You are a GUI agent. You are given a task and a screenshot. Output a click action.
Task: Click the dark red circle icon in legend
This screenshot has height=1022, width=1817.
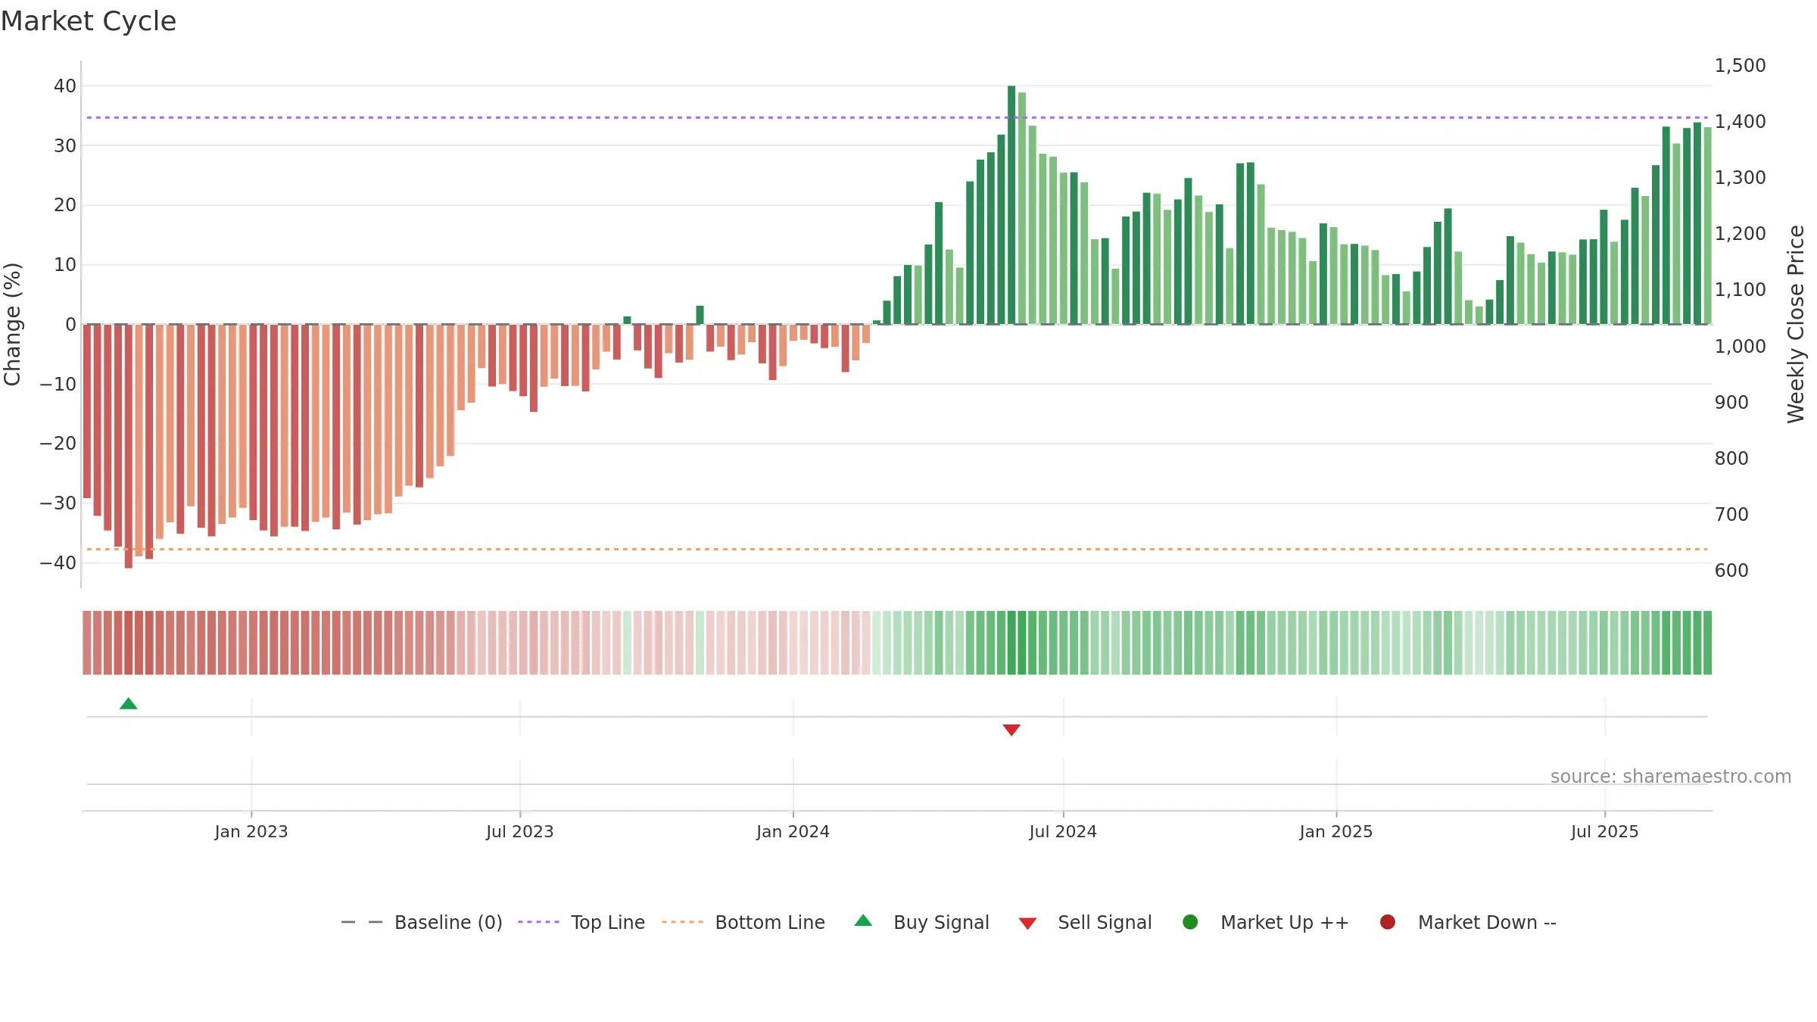1388,922
